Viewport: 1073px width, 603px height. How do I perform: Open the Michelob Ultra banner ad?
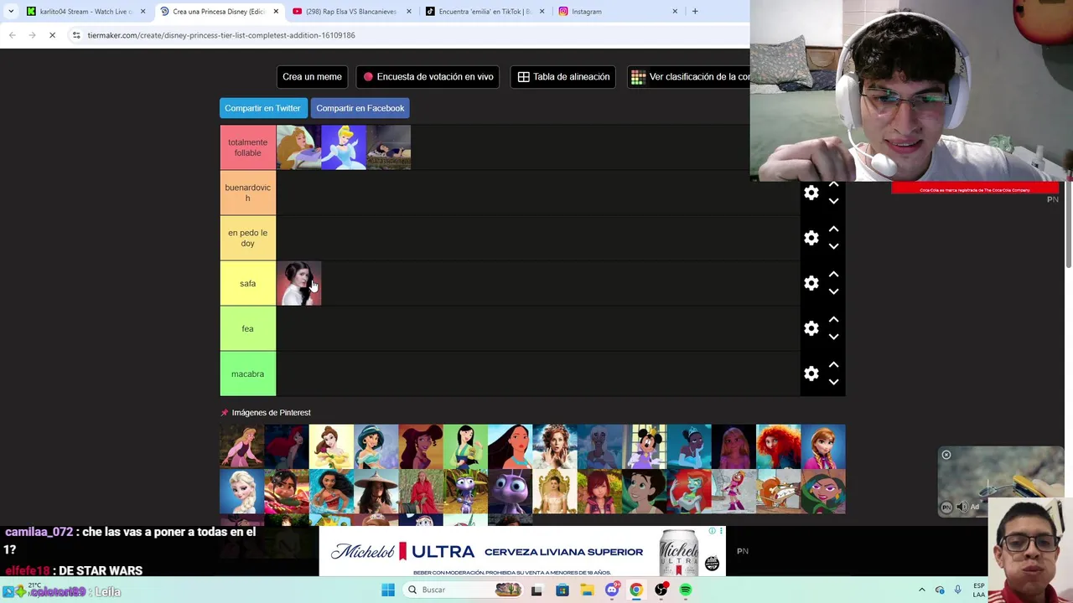(x=521, y=552)
